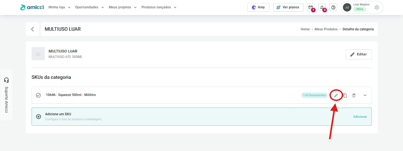Click the Ver planos button
This screenshot has width=403, height=151.
(x=288, y=7)
